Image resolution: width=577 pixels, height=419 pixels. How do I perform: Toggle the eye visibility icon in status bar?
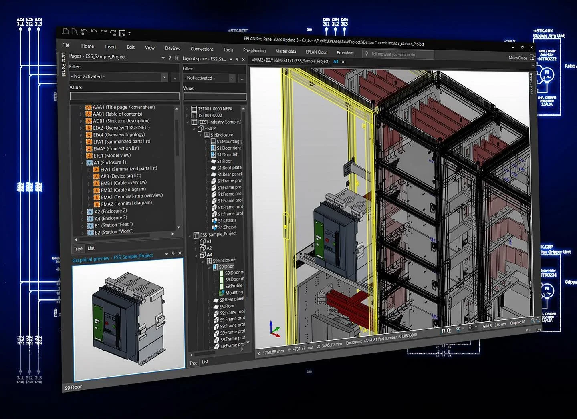click(458, 329)
